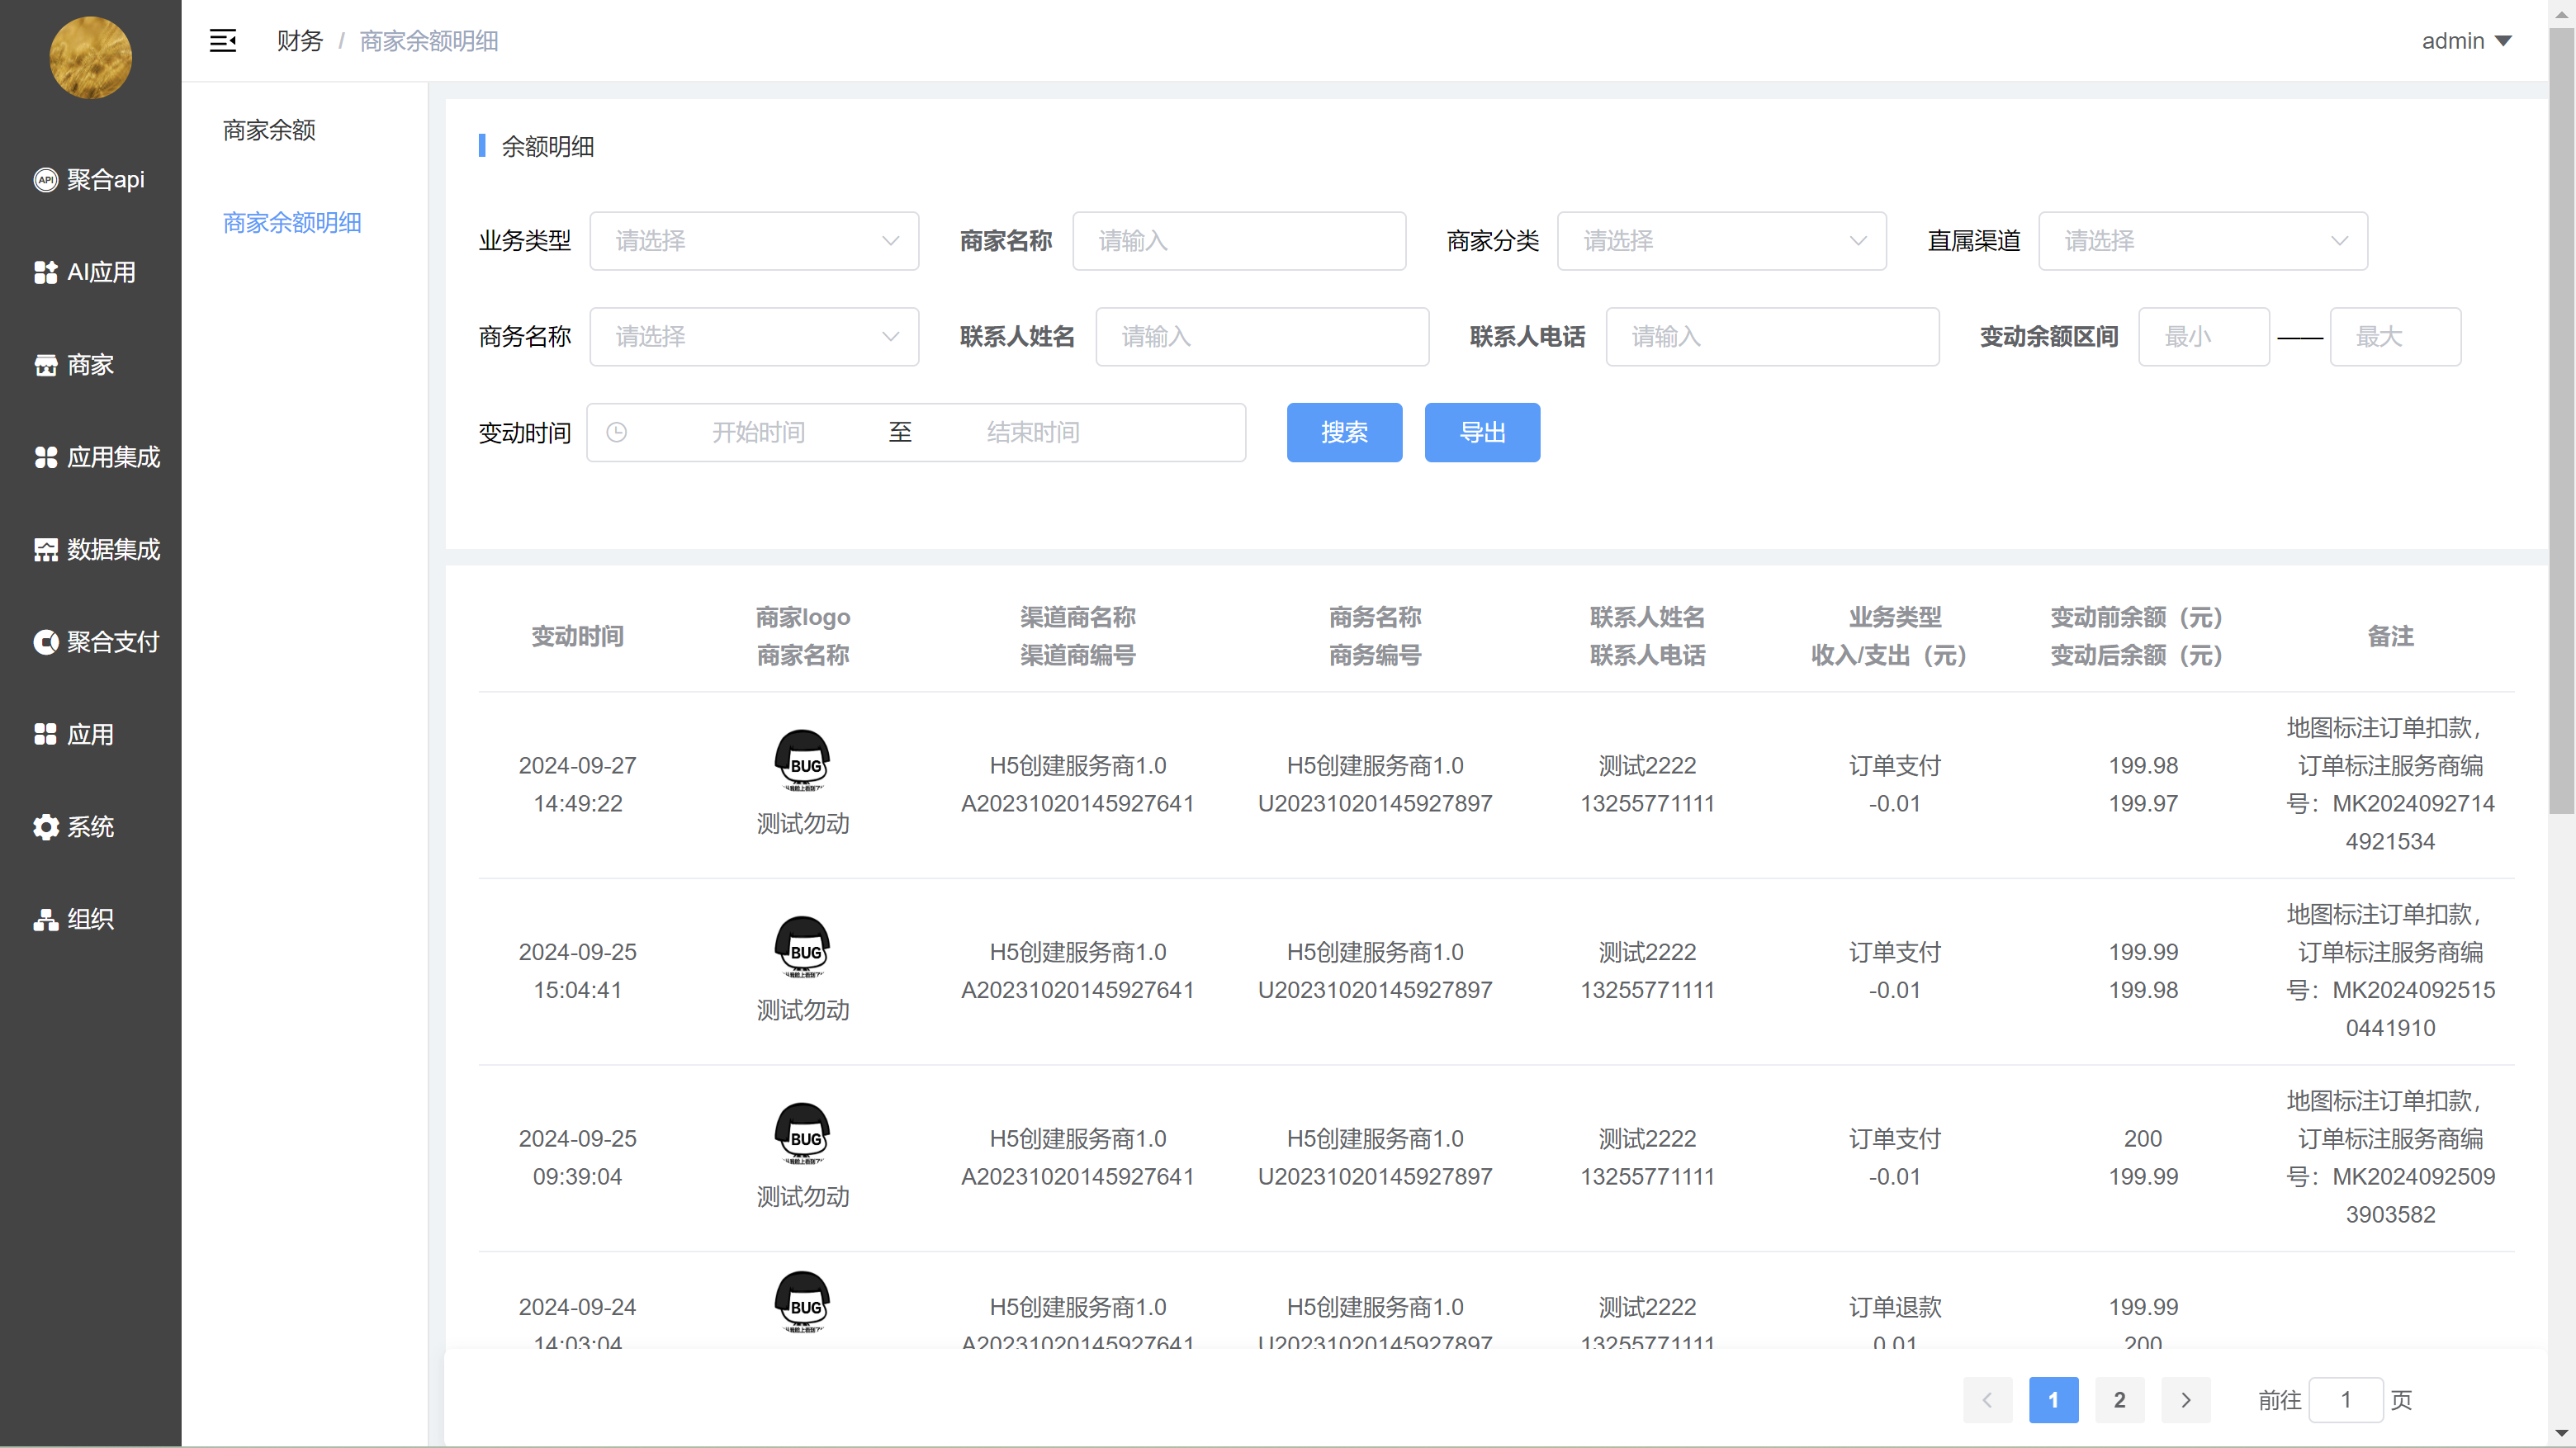2576x1448 pixels.
Task: Click the clock icon in 变动时间 field
Action: pos(617,432)
